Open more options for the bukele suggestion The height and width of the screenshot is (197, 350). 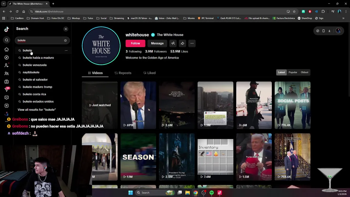66,50
